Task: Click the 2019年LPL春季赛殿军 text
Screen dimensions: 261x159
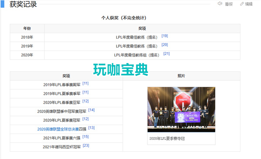Action: coord(62,85)
